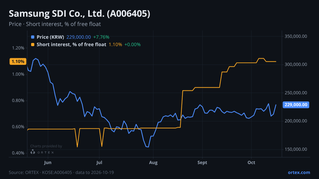Open the ortex.com link

point(299,172)
